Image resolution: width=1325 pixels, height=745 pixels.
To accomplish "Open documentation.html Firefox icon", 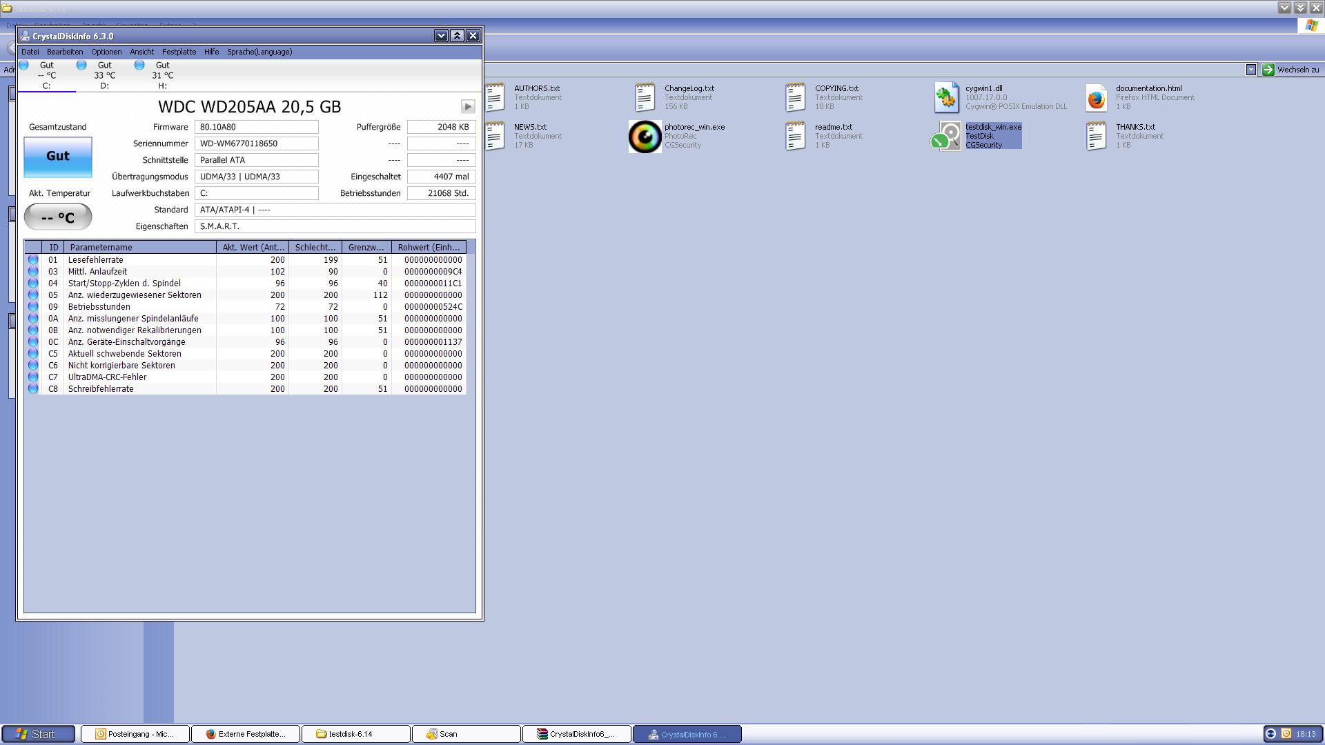I will (x=1096, y=98).
